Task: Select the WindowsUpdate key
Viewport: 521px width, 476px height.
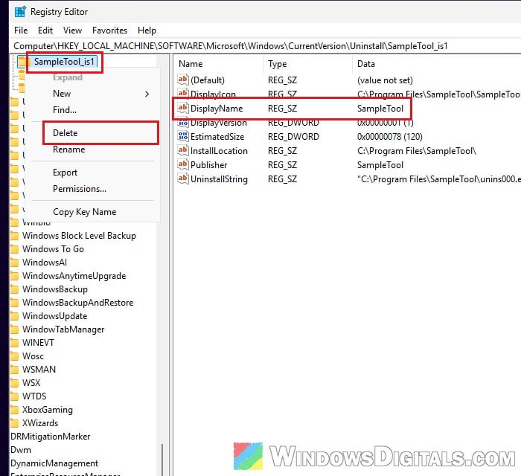Action: (x=55, y=315)
